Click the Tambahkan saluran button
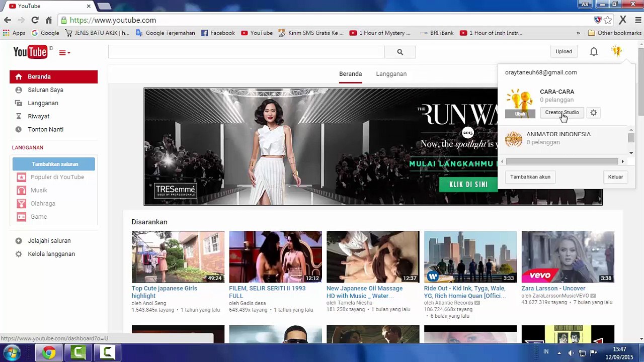 (54, 164)
